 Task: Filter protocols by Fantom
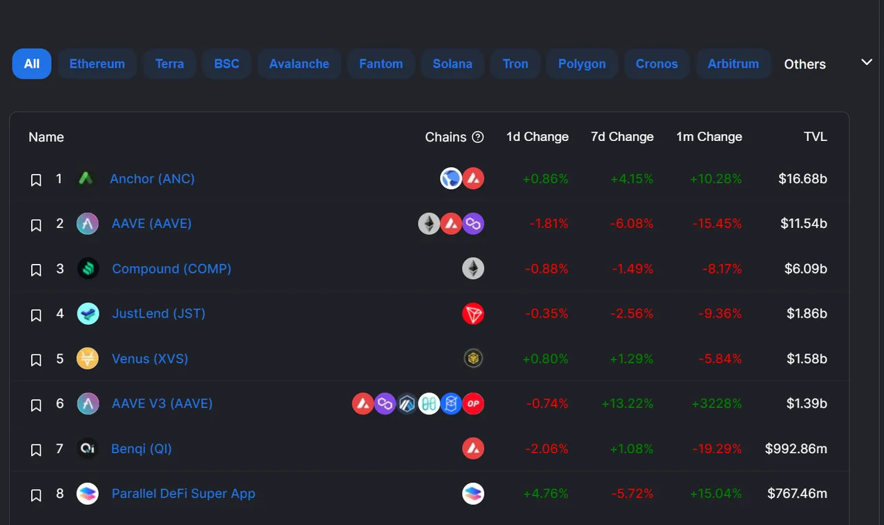pyautogui.click(x=381, y=64)
